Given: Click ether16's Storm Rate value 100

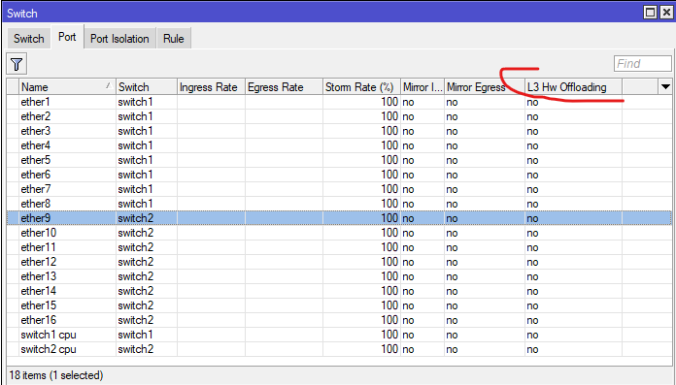Looking at the screenshot, I should pos(389,320).
